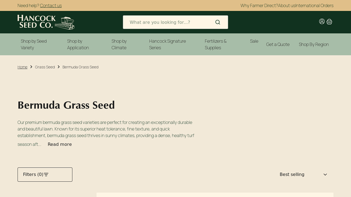
Task: Focus the 'What are you looking for' search field
Action: click(x=175, y=22)
